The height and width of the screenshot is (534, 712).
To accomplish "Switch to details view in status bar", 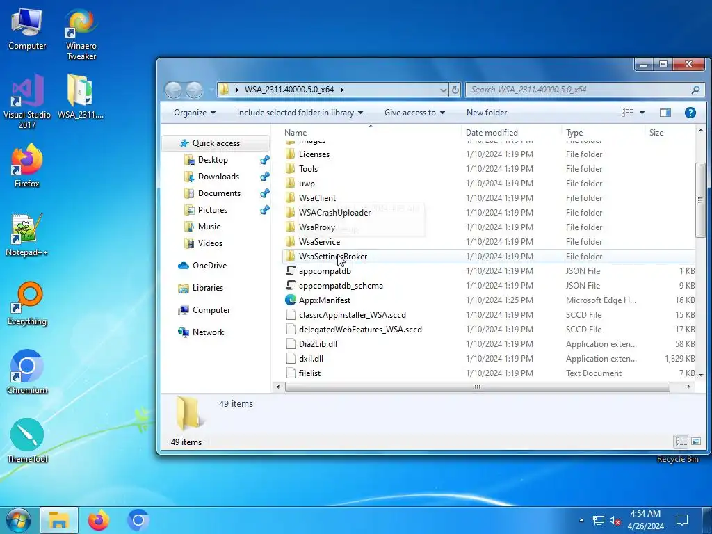I will [681, 442].
